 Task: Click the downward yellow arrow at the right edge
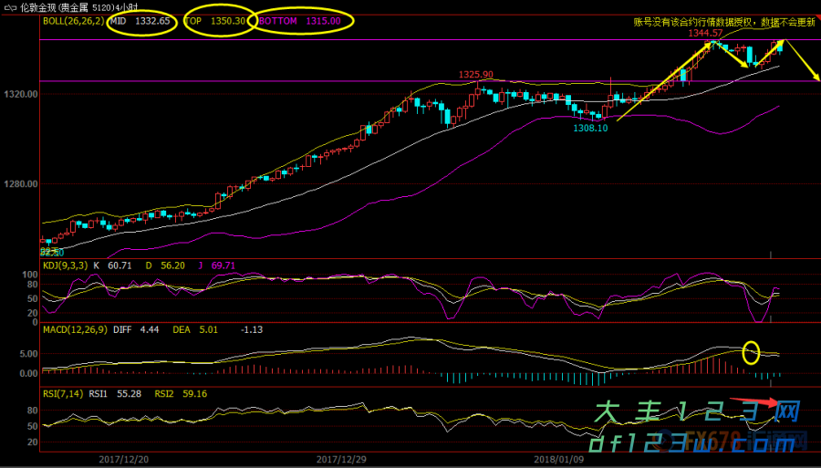point(804,62)
